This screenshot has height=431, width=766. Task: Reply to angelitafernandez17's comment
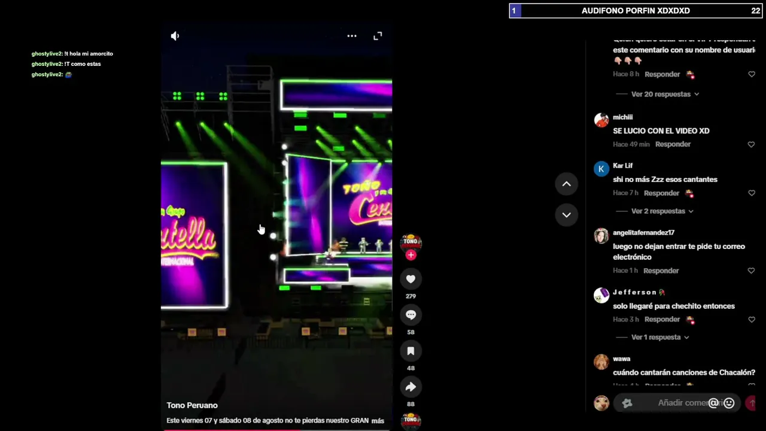click(661, 271)
